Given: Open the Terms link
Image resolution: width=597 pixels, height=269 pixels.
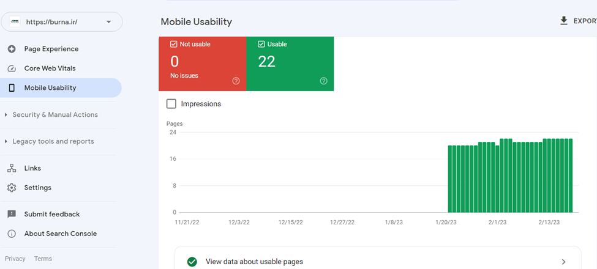Looking at the screenshot, I should tap(43, 259).
